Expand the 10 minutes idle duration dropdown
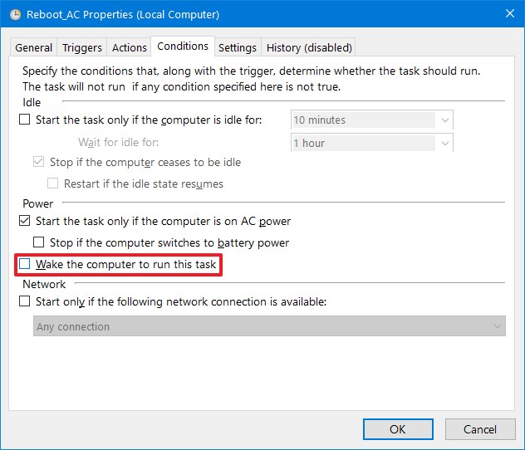The width and height of the screenshot is (525, 450). pyautogui.click(x=445, y=120)
